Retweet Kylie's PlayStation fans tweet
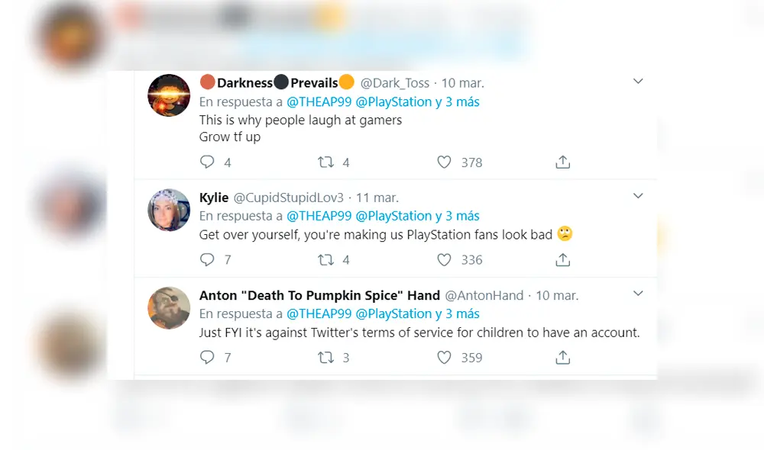Screen dimensions: 764x450 pyautogui.click(x=326, y=259)
